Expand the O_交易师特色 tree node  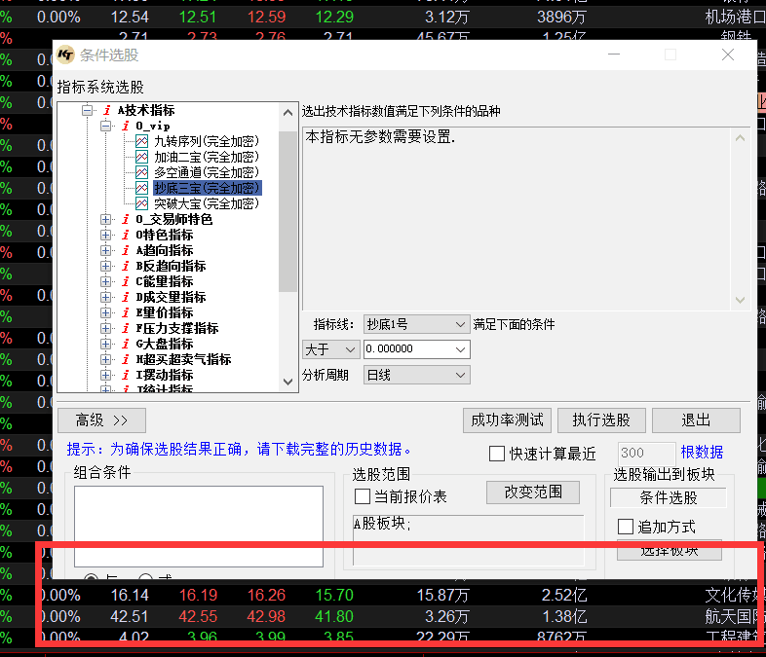105,220
